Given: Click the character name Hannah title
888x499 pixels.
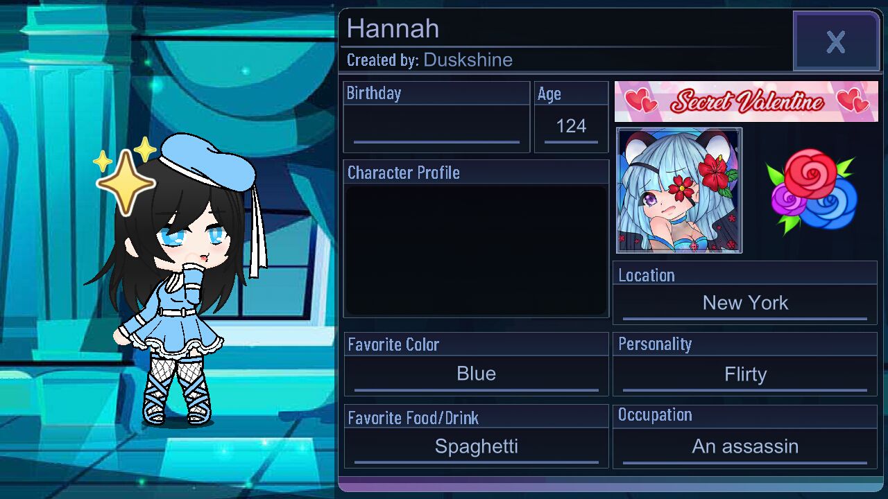Looking at the screenshot, I should pos(393,28).
